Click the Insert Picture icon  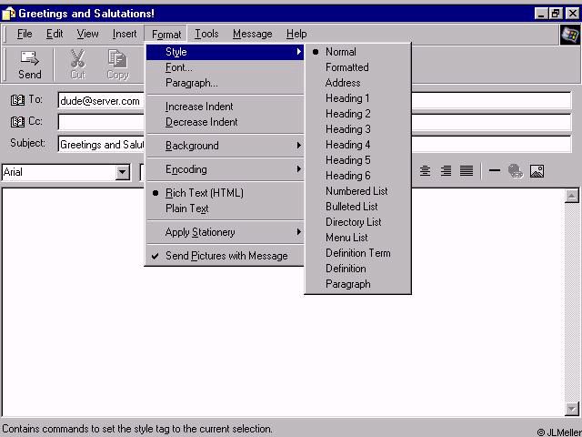[537, 171]
